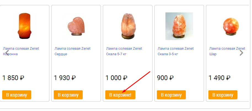Click the В корзине! button

coord(120,95)
